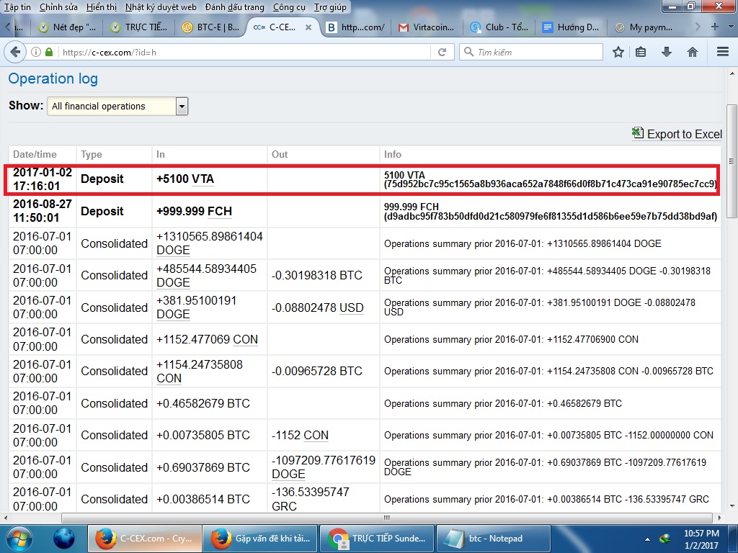Viewport: 738px width, 553px height.
Task: Click the horizontal scrollbar thumb
Action: [386, 518]
